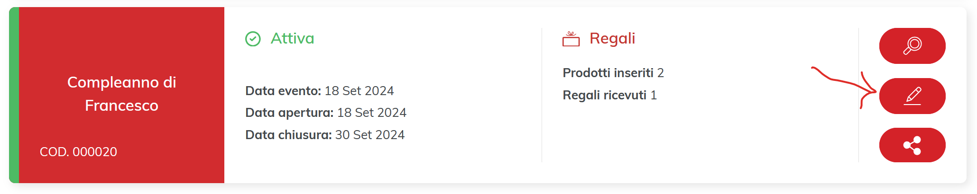977x194 pixels.
Task: Select the Data evento 18 Set 2024 line
Action: 320,91
